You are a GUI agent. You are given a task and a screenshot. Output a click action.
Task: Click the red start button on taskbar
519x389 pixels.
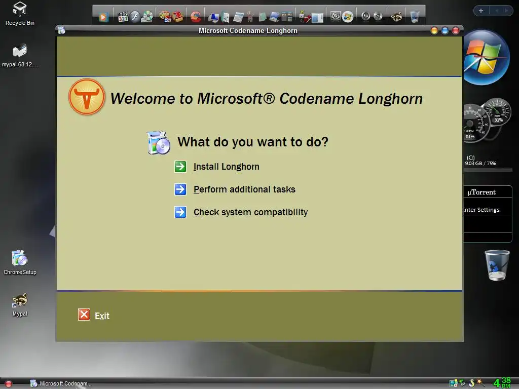click(8, 384)
